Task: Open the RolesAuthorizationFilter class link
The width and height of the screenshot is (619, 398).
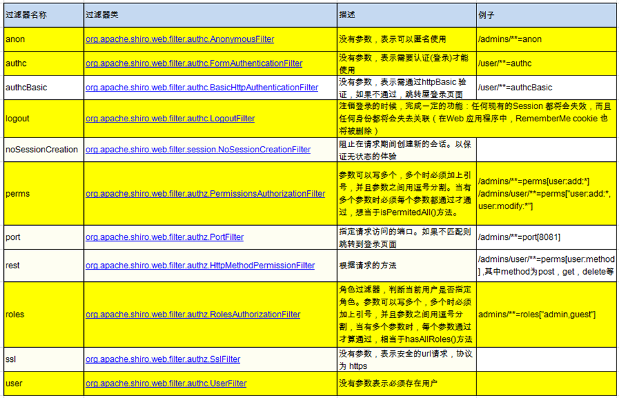Action: tap(192, 314)
